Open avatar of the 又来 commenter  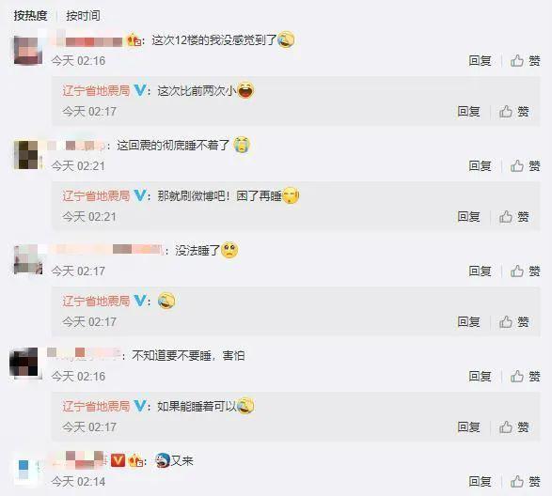(28, 471)
